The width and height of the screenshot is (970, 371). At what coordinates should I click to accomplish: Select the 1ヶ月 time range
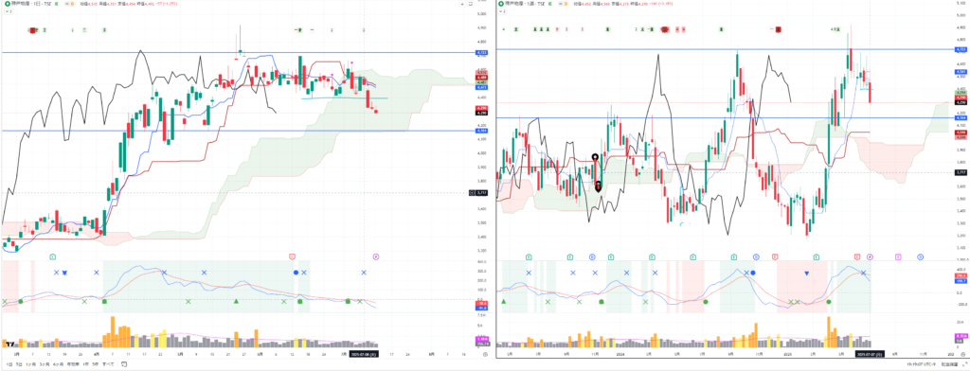coord(31,364)
